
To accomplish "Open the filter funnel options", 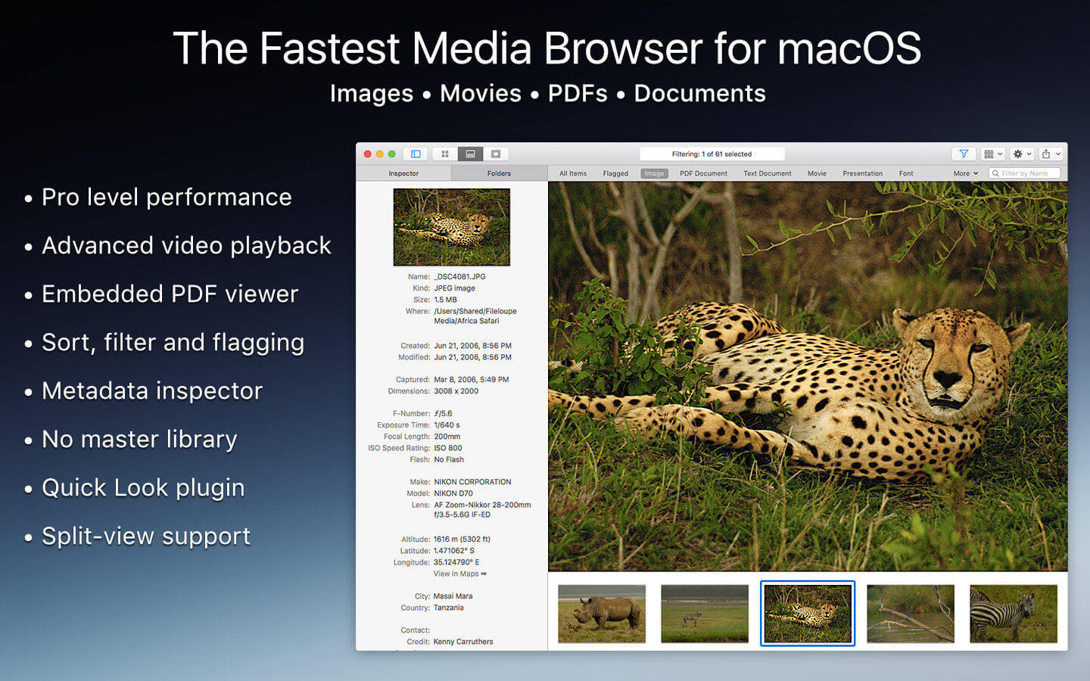I will pos(964,154).
